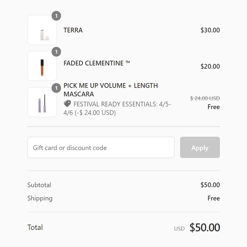Image resolution: width=247 pixels, height=247 pixels.
Task: Click quantity badge on mascara item
Action: pos(56,88)
